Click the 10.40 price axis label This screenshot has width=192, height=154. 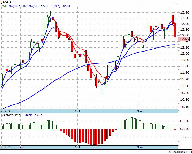(x=185, y=107)
